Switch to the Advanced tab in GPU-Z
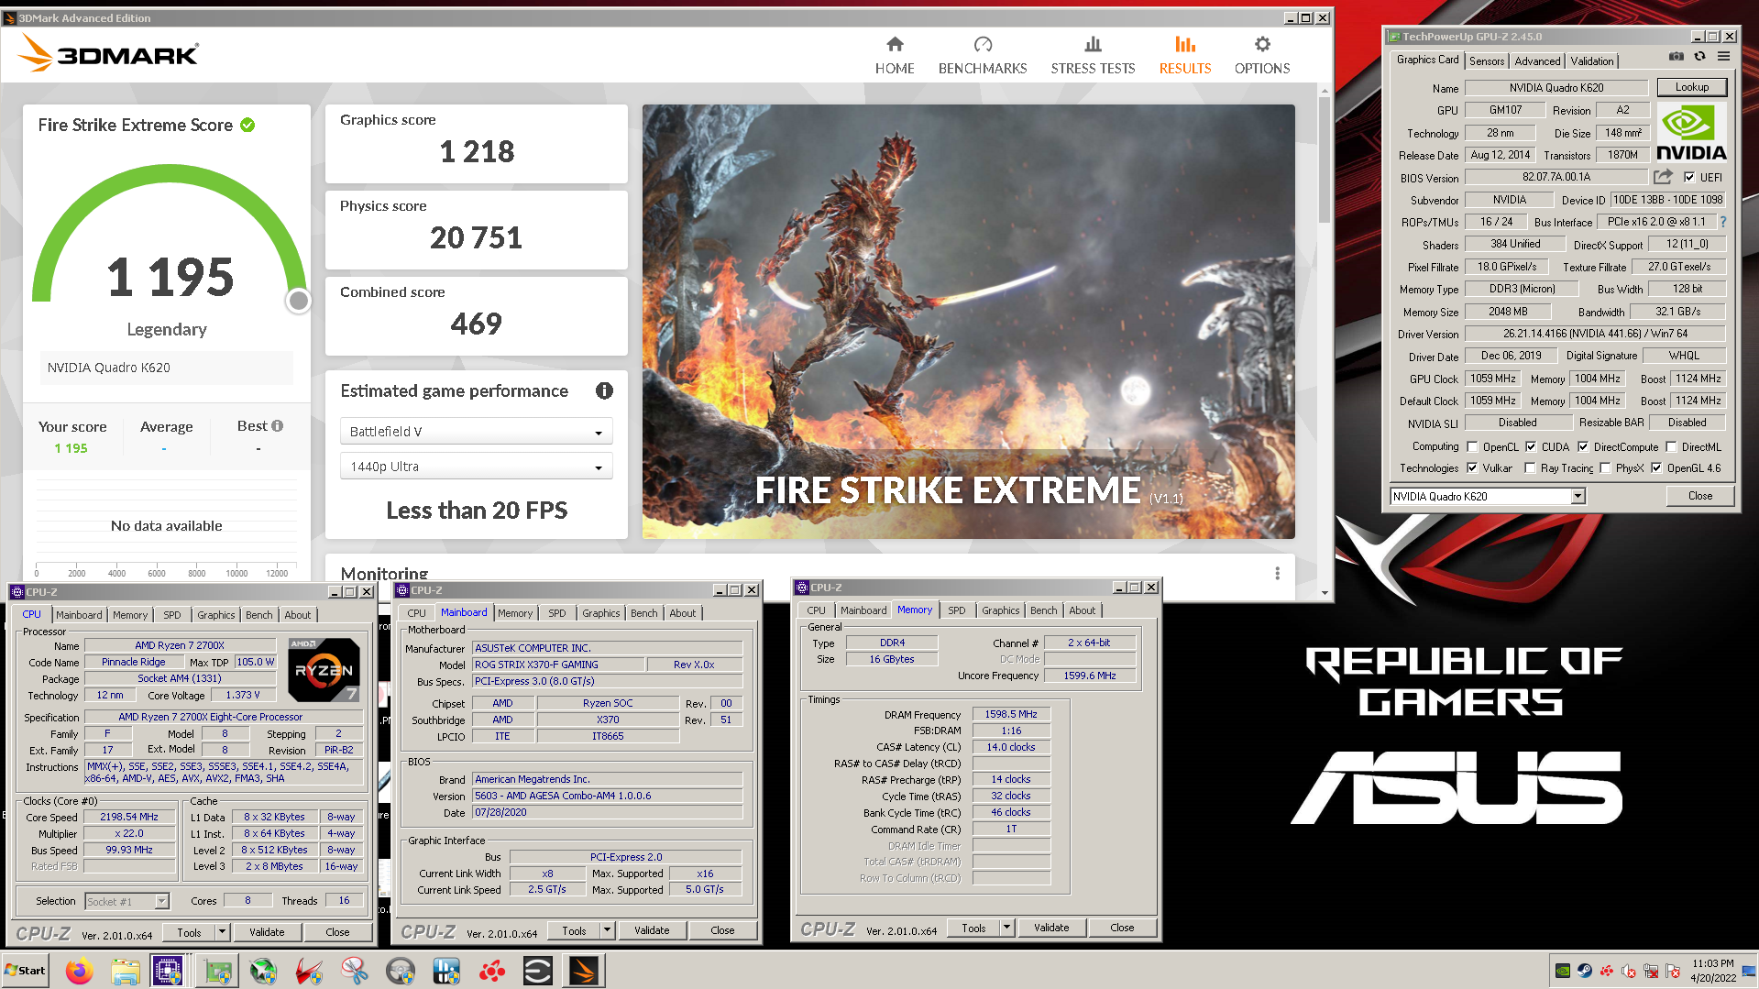Viewport: 1759px width, 989px height. 1537,60
